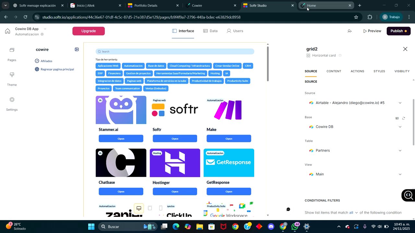Click the gear icon beside Automatizacion
This screenshot has width=415, height=233.
pos(42,34)
